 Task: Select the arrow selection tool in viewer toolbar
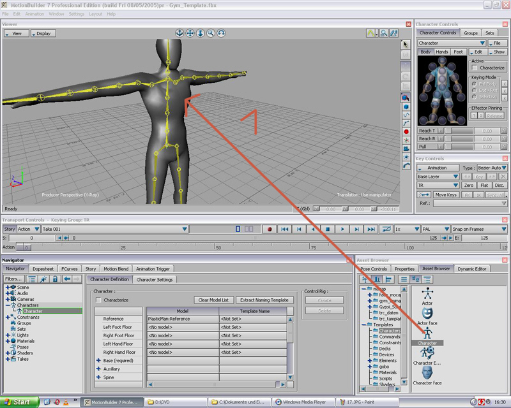406,45
